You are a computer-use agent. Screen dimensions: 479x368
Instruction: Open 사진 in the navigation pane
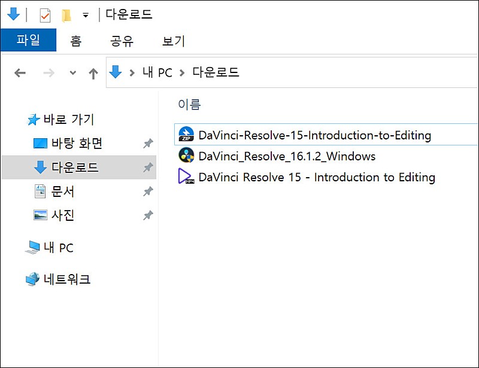[x=63, y=215]
